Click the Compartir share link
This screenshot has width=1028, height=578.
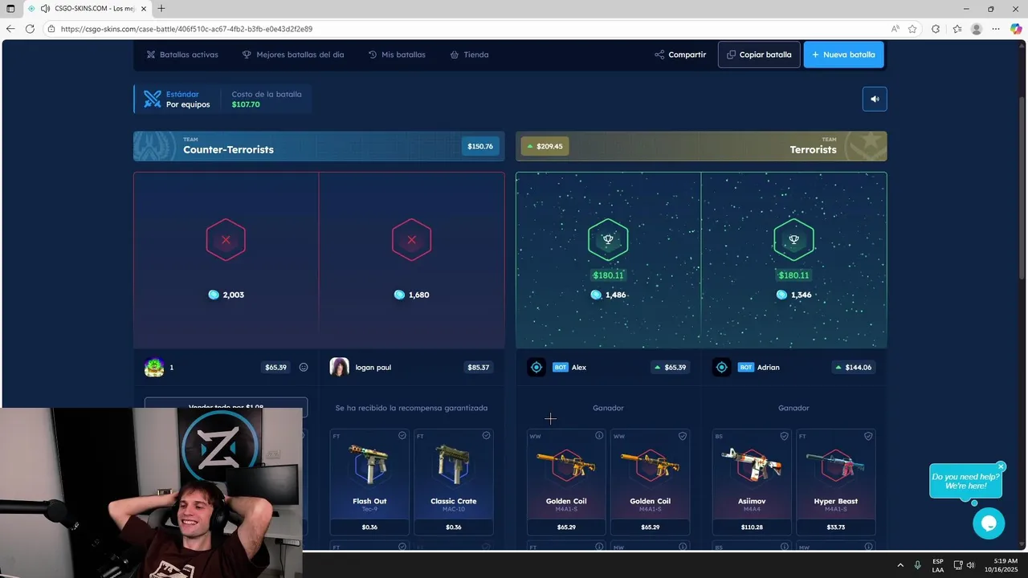pos(680,55)
